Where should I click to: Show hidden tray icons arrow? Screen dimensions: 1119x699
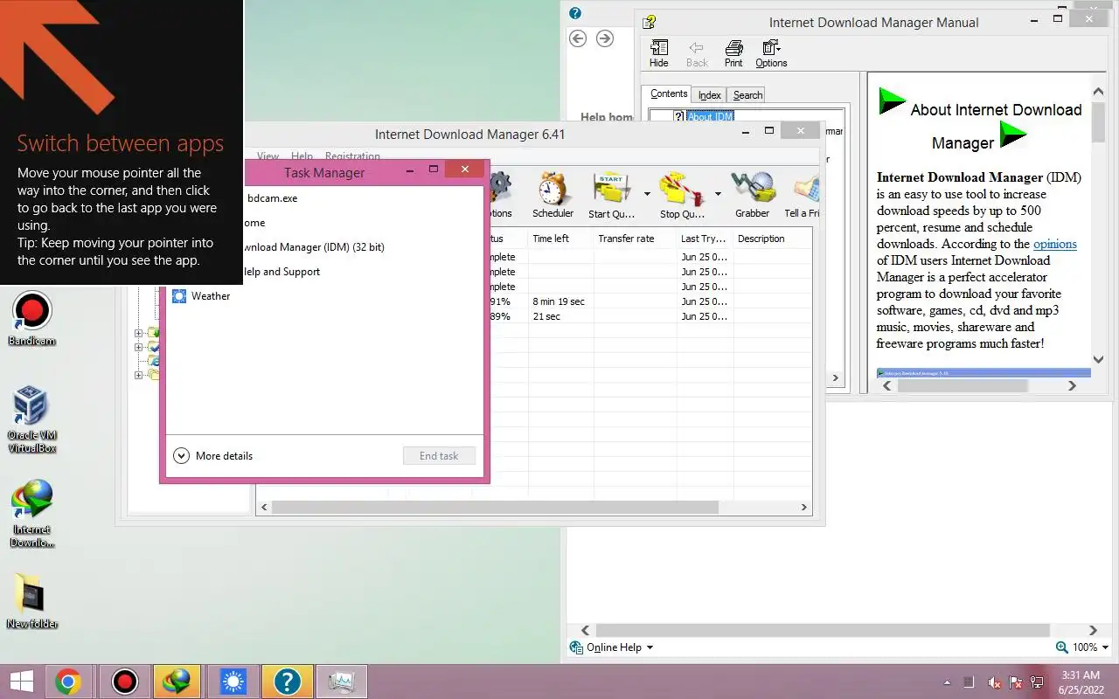click(x=947, y=682)
